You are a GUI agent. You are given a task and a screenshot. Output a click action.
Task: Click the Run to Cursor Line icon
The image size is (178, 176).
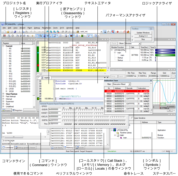[x=28, y=36]
